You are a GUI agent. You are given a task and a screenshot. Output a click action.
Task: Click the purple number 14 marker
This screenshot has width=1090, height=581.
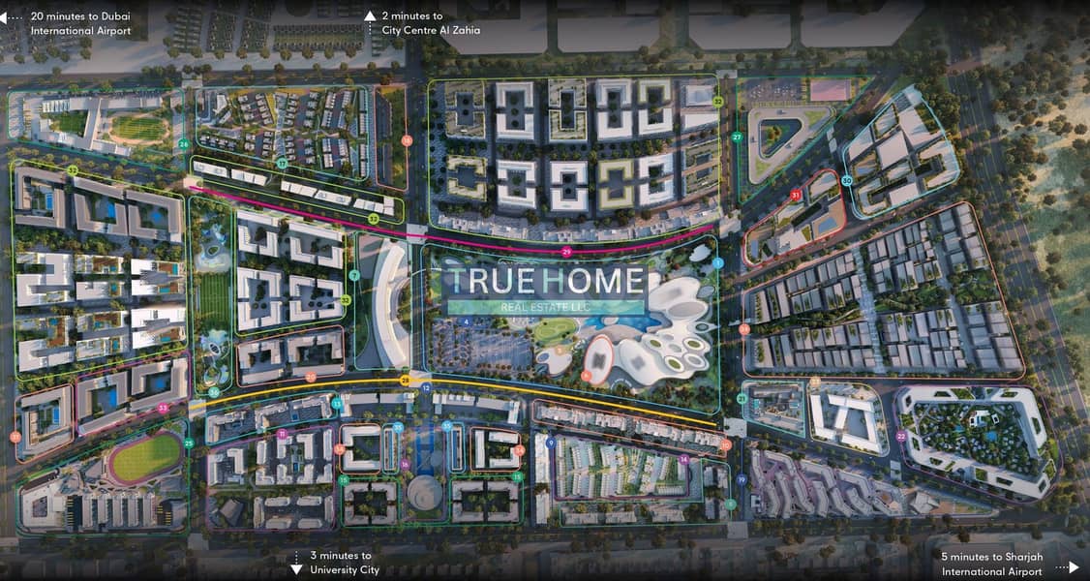pyautogui.click(x=684, y=459)
